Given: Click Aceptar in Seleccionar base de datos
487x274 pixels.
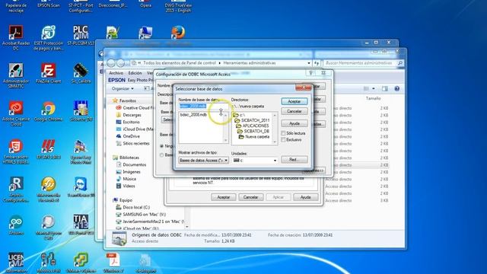Looking at the screenshot, I should 294,101.
